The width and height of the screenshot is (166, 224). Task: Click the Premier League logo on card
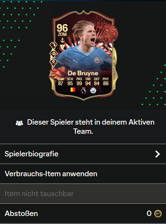coord(84,91)
